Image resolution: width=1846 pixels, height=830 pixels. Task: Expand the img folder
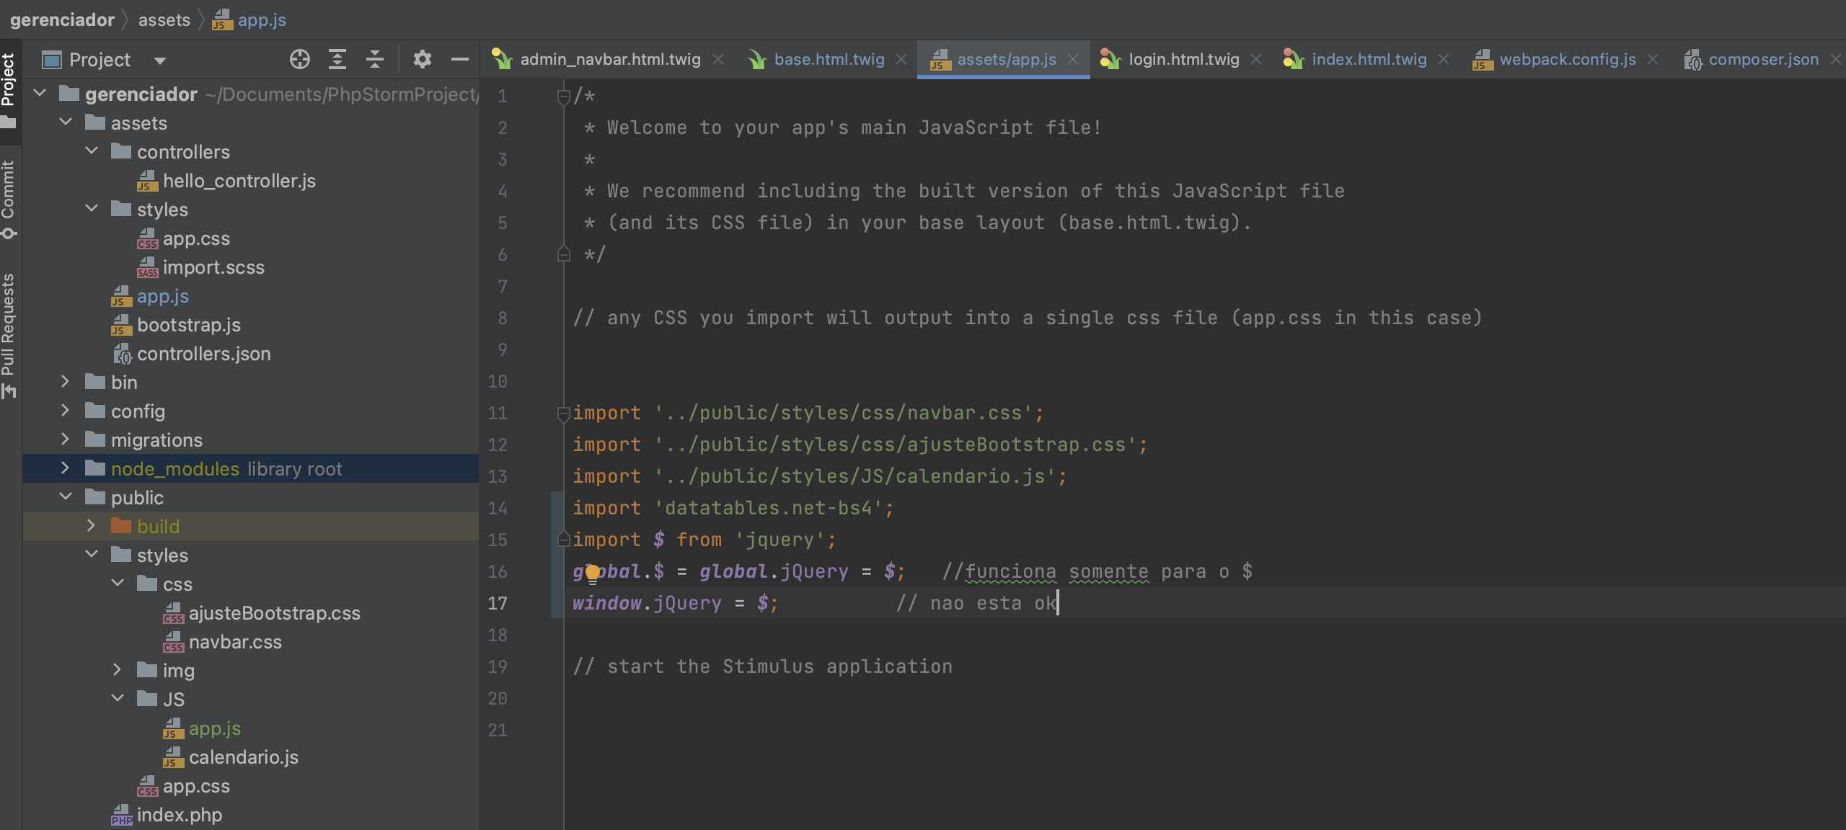pyautogui.click(x=117, y=670)
